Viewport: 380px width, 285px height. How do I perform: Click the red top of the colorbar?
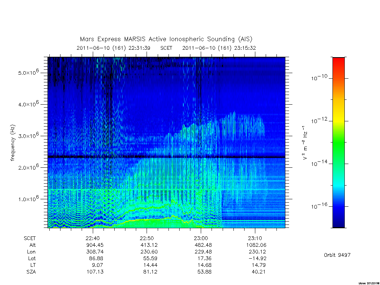pyautogui.click(x=338, y=62)
